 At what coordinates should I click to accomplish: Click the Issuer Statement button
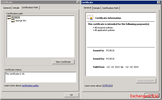pos(146,81)
